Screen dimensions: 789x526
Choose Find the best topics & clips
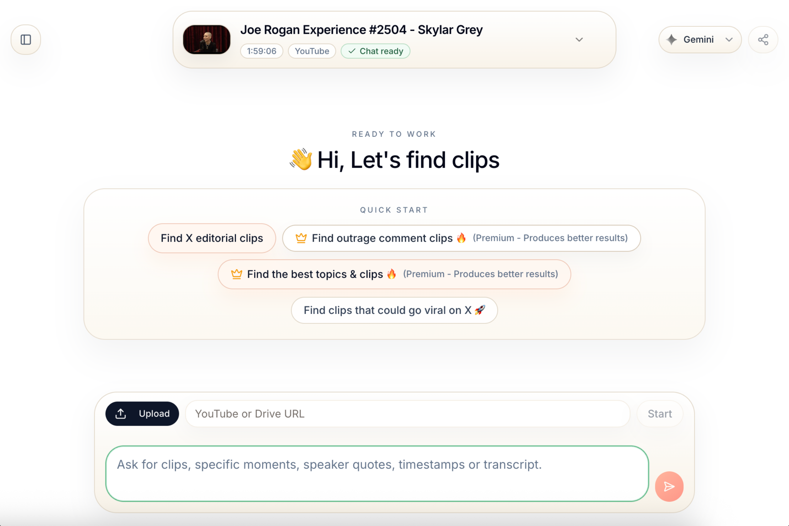(394, 274)
